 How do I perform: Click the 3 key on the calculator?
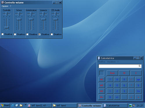[124, 91]
